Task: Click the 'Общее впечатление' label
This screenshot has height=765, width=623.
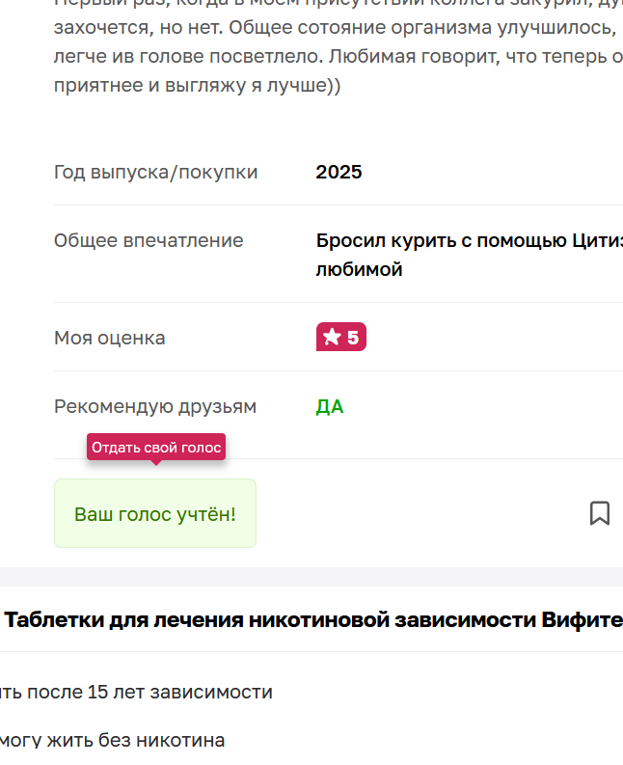Action: coord(149,240)
